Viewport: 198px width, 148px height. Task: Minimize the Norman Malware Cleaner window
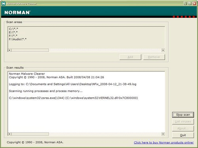(186, 4)
